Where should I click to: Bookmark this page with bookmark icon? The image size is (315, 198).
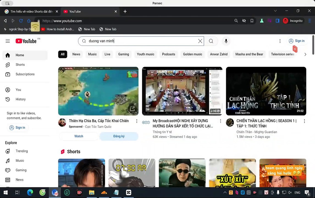click(x=252, y=21)
